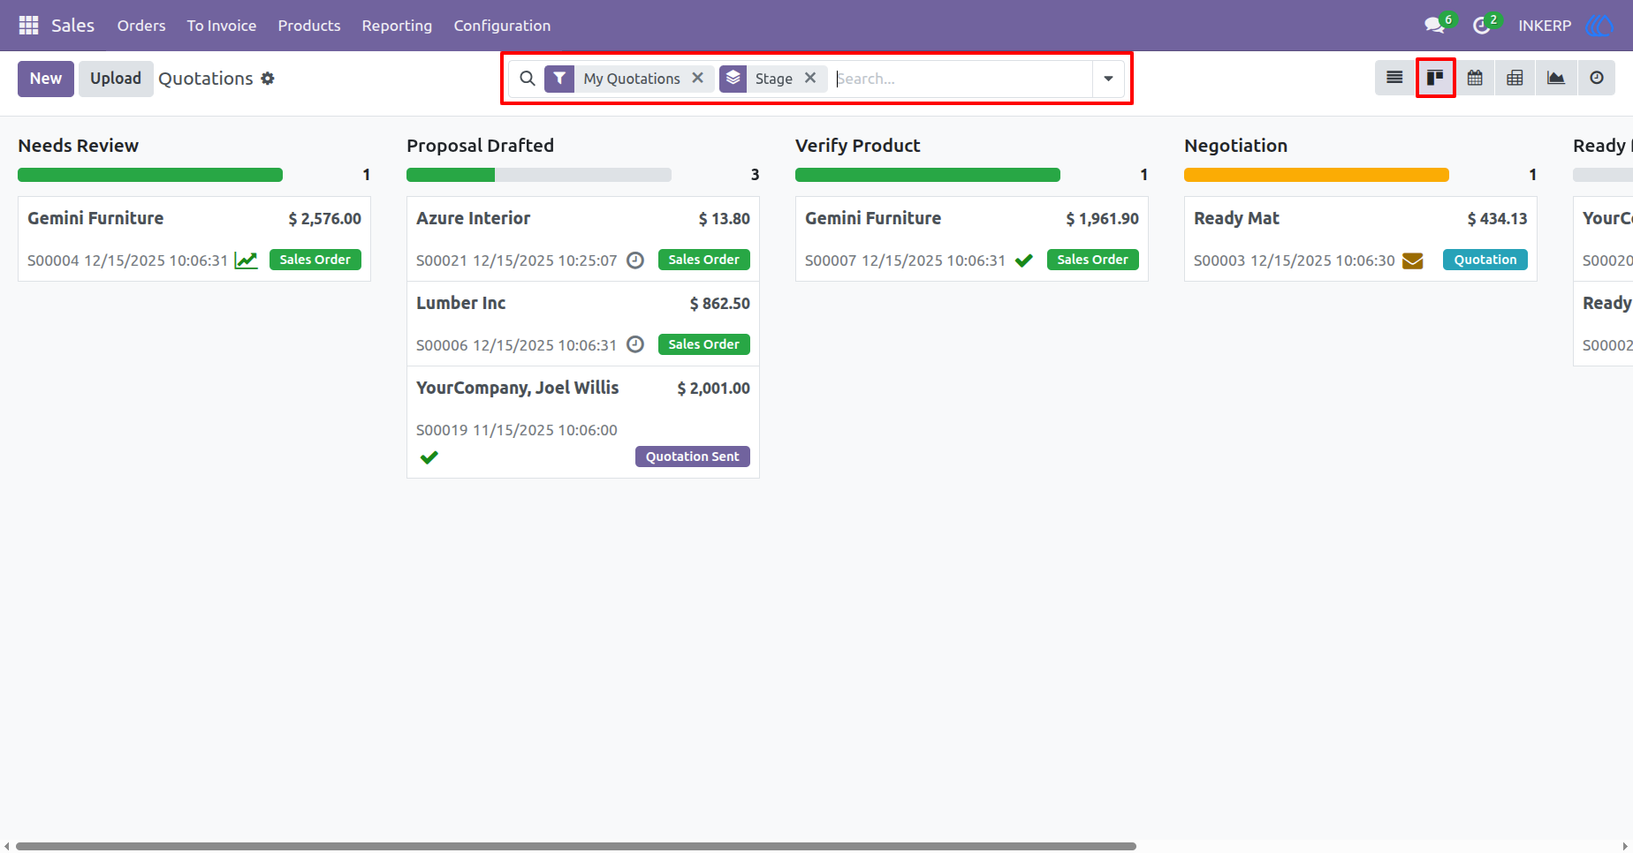Screen dimensions: 1633x853
Task: Open the Quotations gear settings icon
Action: coord(268,79)
